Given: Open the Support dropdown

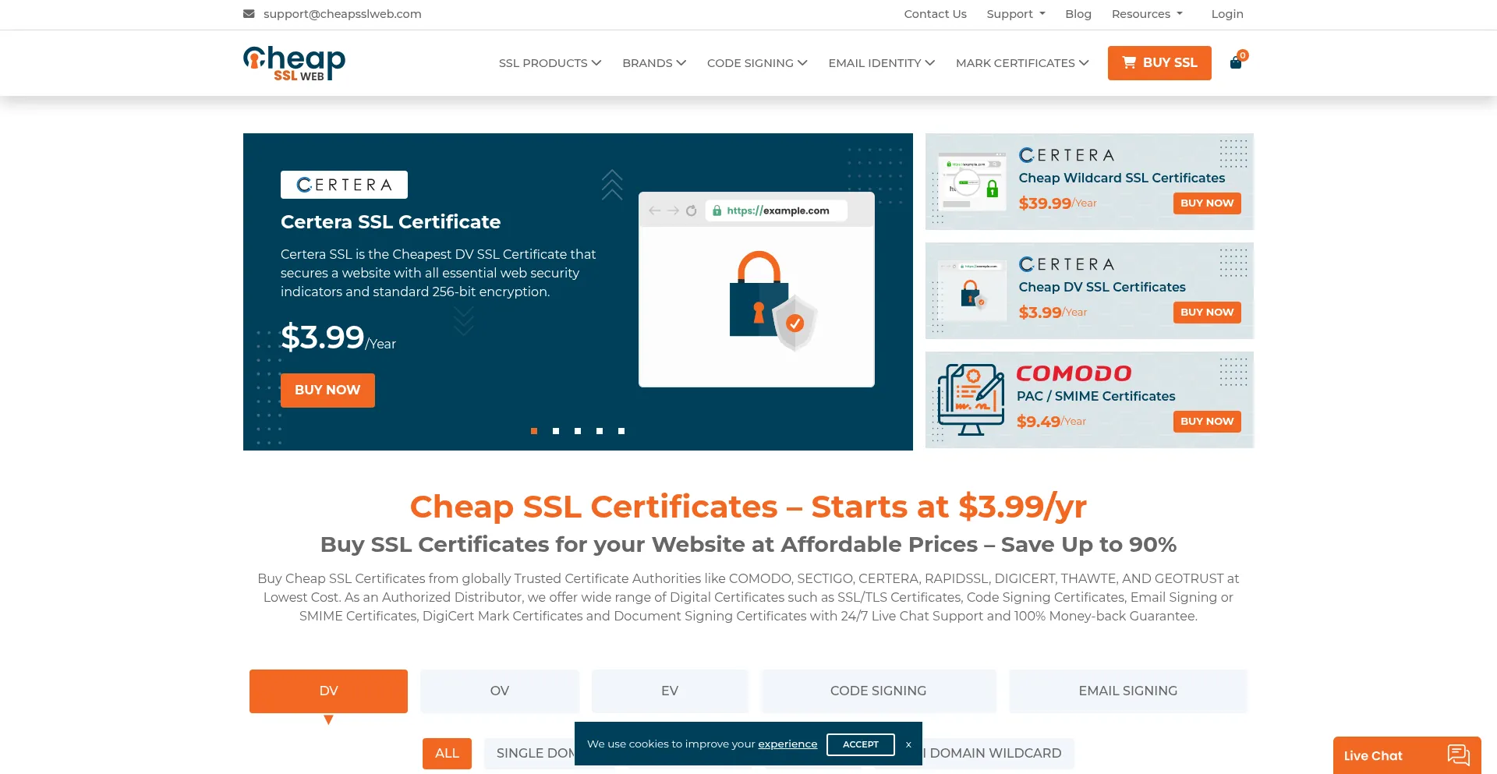Looking at the screenshot, I should pos(1015,13).
